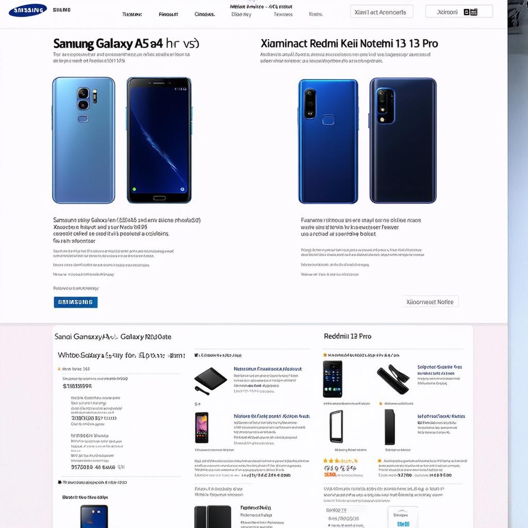Click the blue Samsung button below description
Image resolution: width=528 pixels, height=528 pixels.
click(75, 302)
